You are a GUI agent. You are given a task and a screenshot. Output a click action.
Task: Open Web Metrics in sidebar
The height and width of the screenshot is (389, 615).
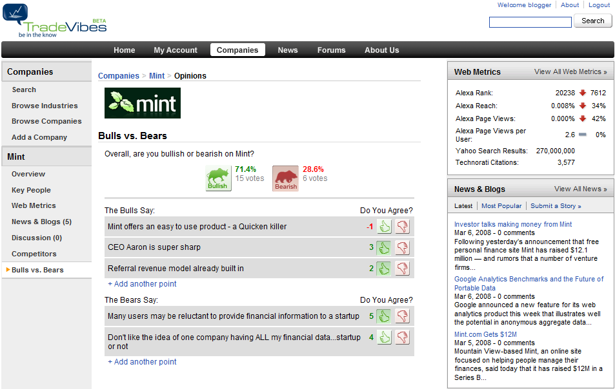[34, 206]
